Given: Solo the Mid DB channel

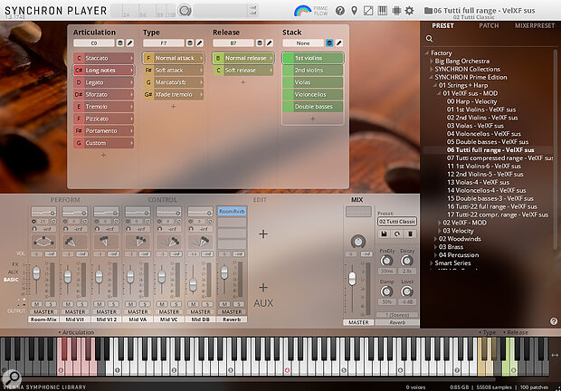Looking at the screenshot, I should click(x=207, y=304).
